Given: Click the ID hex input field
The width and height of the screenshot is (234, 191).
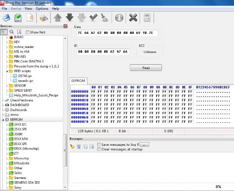Looking at the screenshot, I should point(103,51).
